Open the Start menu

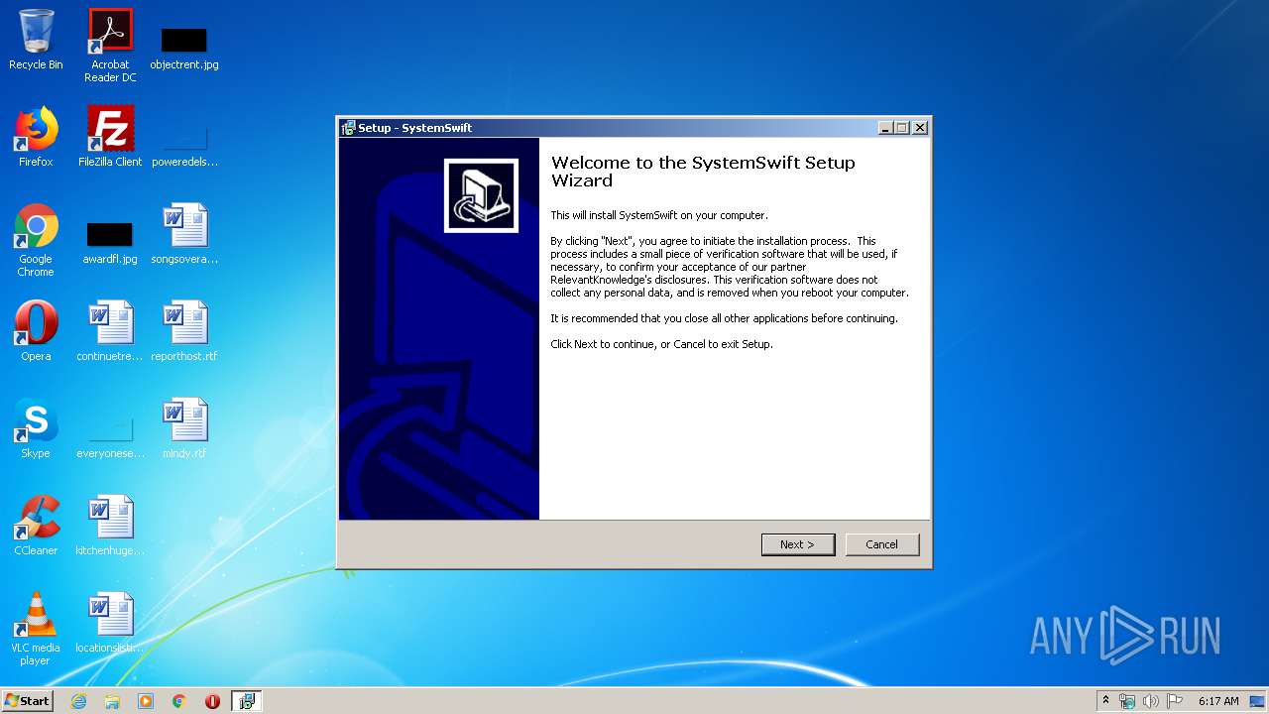pyautogui.click(x=27, y=701)
